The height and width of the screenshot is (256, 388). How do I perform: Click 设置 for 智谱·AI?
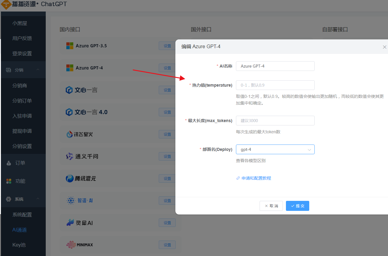point(167,201)
